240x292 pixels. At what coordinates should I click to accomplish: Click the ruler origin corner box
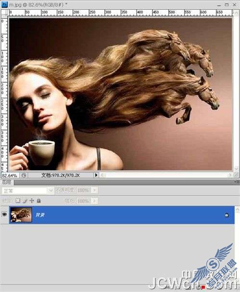[4, 13]
